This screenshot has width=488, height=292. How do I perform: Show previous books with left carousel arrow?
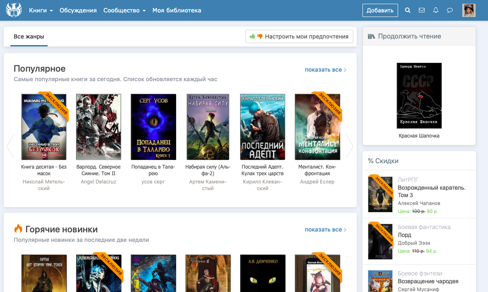click(x=10, y=146)
